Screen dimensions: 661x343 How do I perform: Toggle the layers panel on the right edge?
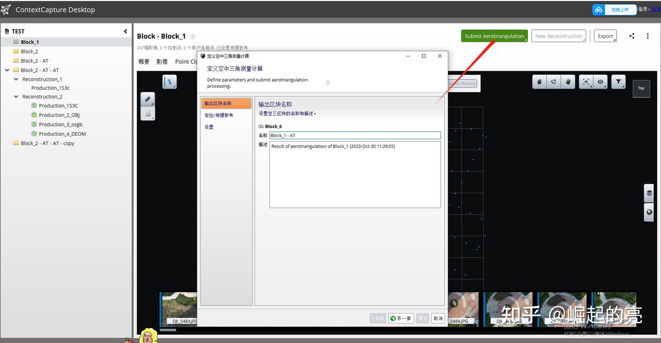649,193
